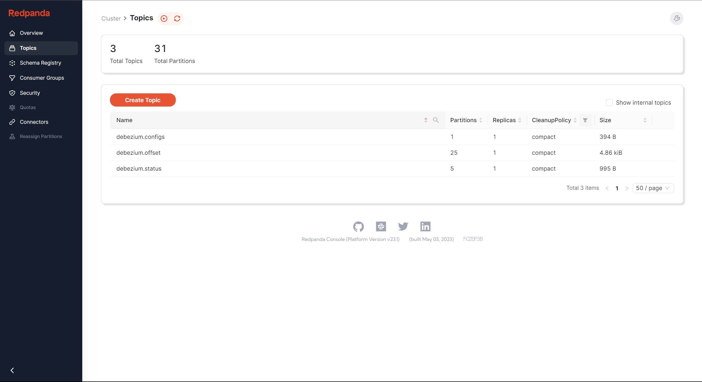Sort the table by Name
The image size is (702, 382).
tap(426, 120)
